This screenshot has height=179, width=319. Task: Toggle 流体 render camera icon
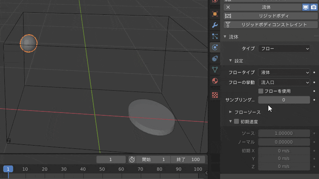point(314,7)
